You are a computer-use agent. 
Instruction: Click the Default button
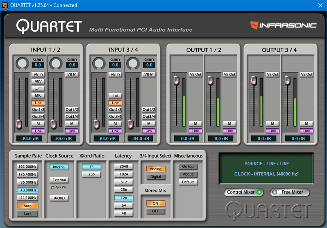pos(188,182)
